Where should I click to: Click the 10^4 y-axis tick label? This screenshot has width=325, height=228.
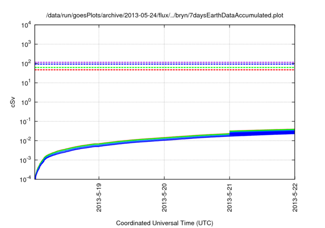(x=26, y=25)
